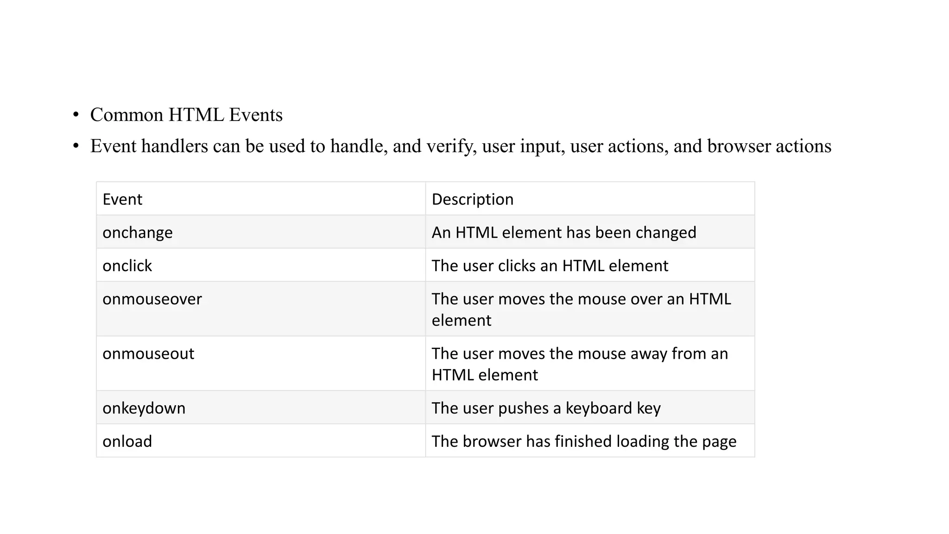The image size is (949, 534).
Task: Select the 'mouse over an HTML element' description
Action: (581, 309)
